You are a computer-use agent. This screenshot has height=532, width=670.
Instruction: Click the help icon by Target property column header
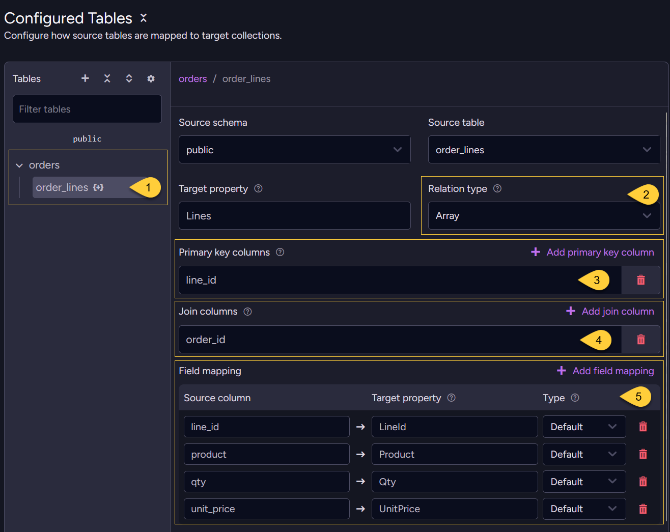click(451, 398)
